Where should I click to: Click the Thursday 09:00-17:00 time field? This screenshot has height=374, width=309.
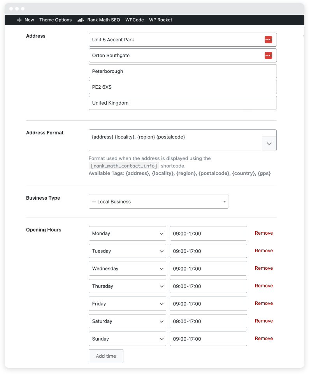click(208, 286)
